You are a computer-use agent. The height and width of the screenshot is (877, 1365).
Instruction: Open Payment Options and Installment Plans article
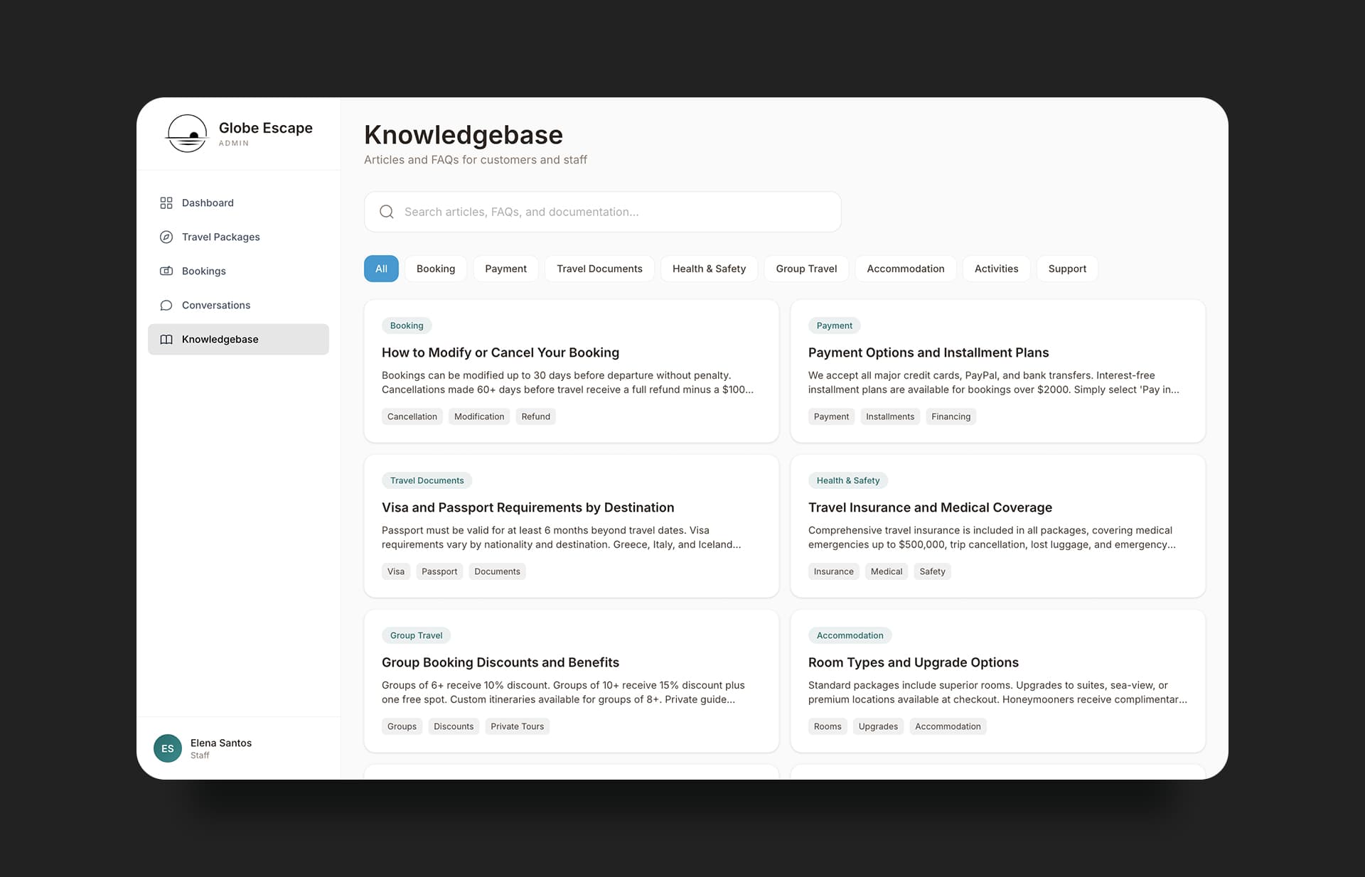pos(928,353)
